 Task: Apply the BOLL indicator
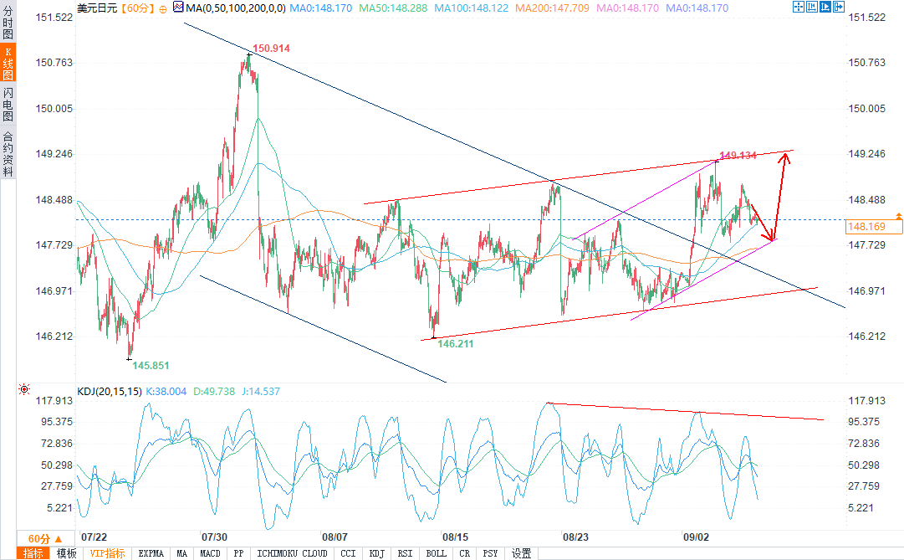[x=437, y=553]
